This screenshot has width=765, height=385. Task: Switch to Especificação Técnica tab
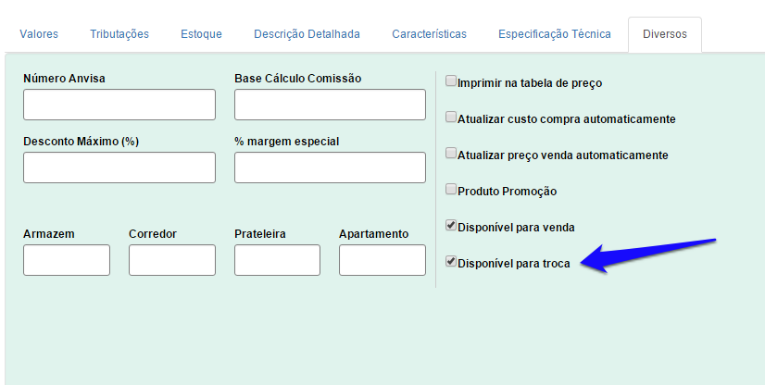pyautogui.click(x=554, y=34)
